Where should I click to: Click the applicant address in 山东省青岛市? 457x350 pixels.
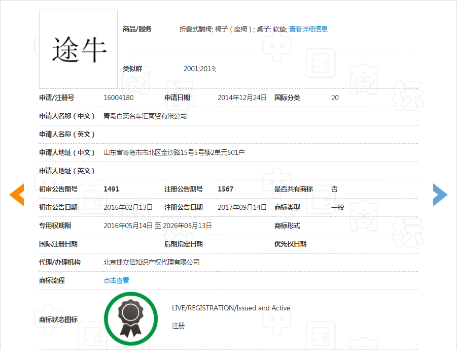[174, 152]
